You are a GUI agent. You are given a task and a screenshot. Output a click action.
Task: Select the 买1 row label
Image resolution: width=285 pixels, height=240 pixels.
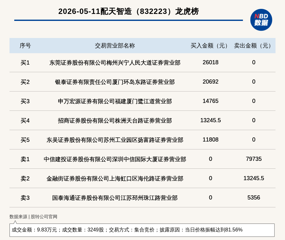point(25,63)
